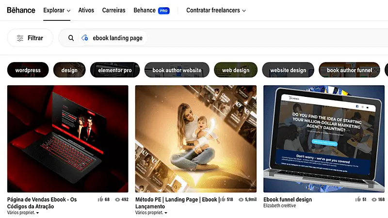Focus the ebook landing page search field
Image resolution: width=388 pixels, height=218 pixels.
[x=223, y=38]
